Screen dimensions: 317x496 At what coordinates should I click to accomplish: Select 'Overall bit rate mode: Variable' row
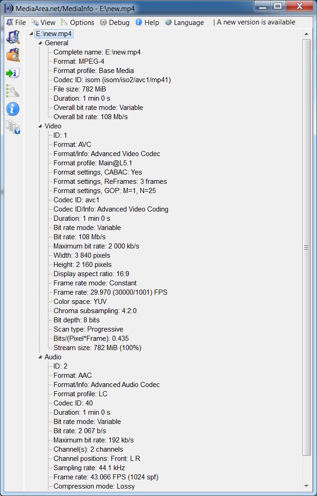(x=98, y=108)
